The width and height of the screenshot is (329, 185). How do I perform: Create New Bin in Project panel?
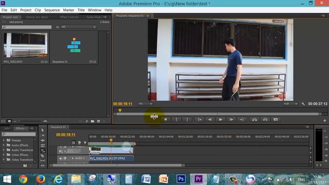[x=93, y=121]
